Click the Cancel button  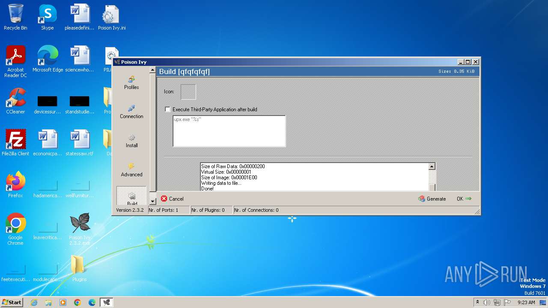click(172, 199)
